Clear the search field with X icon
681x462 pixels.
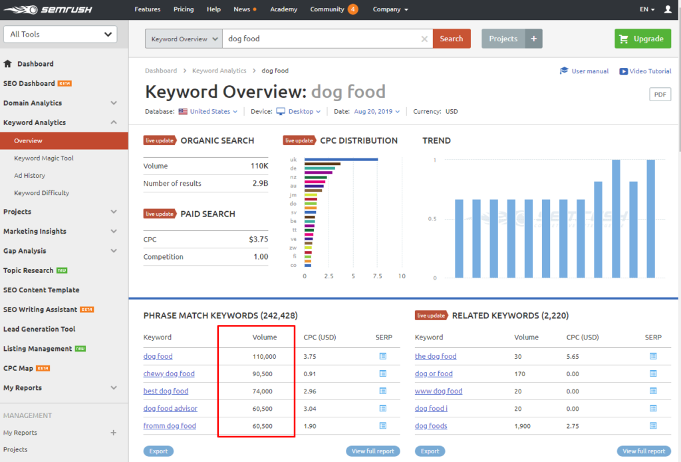424,39
